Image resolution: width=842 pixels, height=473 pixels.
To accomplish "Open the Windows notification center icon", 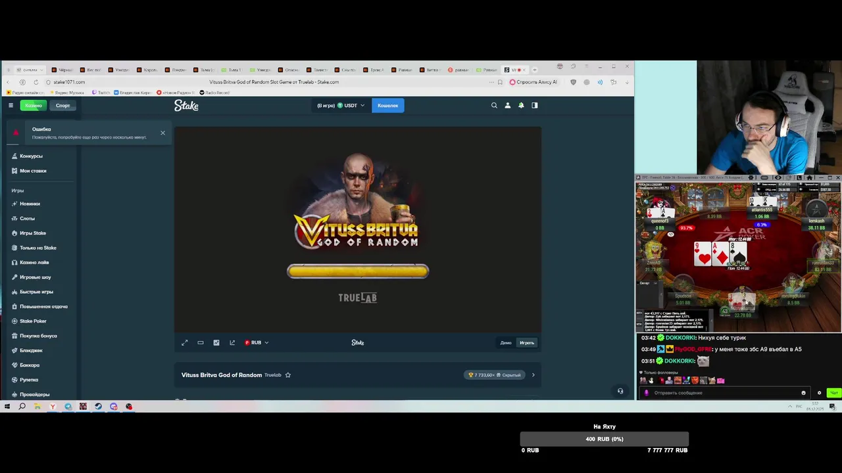I will click(x=833, y=407).
